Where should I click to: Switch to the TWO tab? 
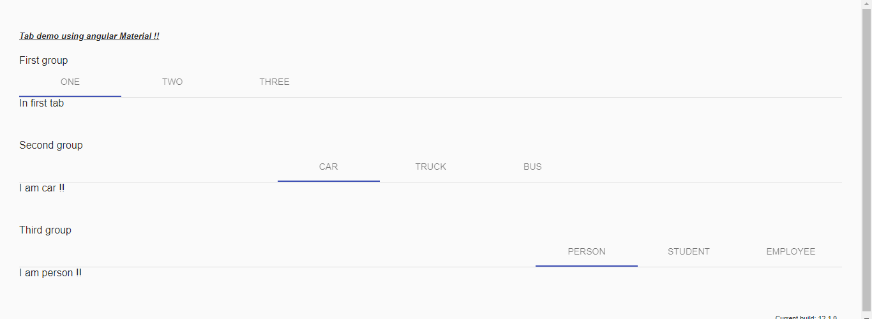click(172, 82)
